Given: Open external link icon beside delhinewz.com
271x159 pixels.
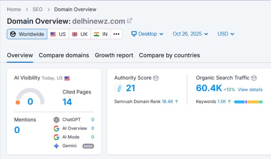Looking at the screenshot, I should [129, 21].
